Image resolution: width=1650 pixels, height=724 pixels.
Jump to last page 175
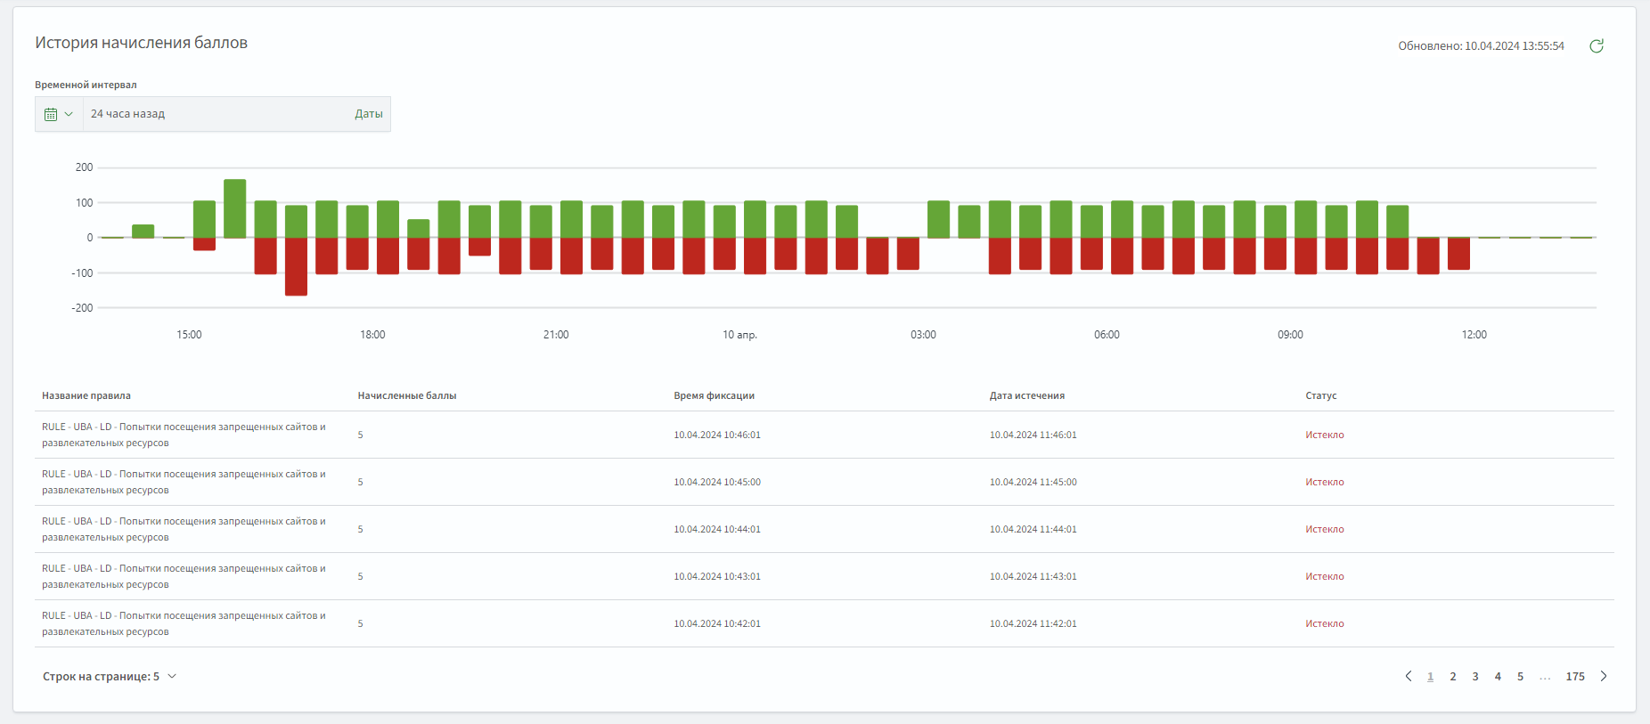tap(1575, 677)
